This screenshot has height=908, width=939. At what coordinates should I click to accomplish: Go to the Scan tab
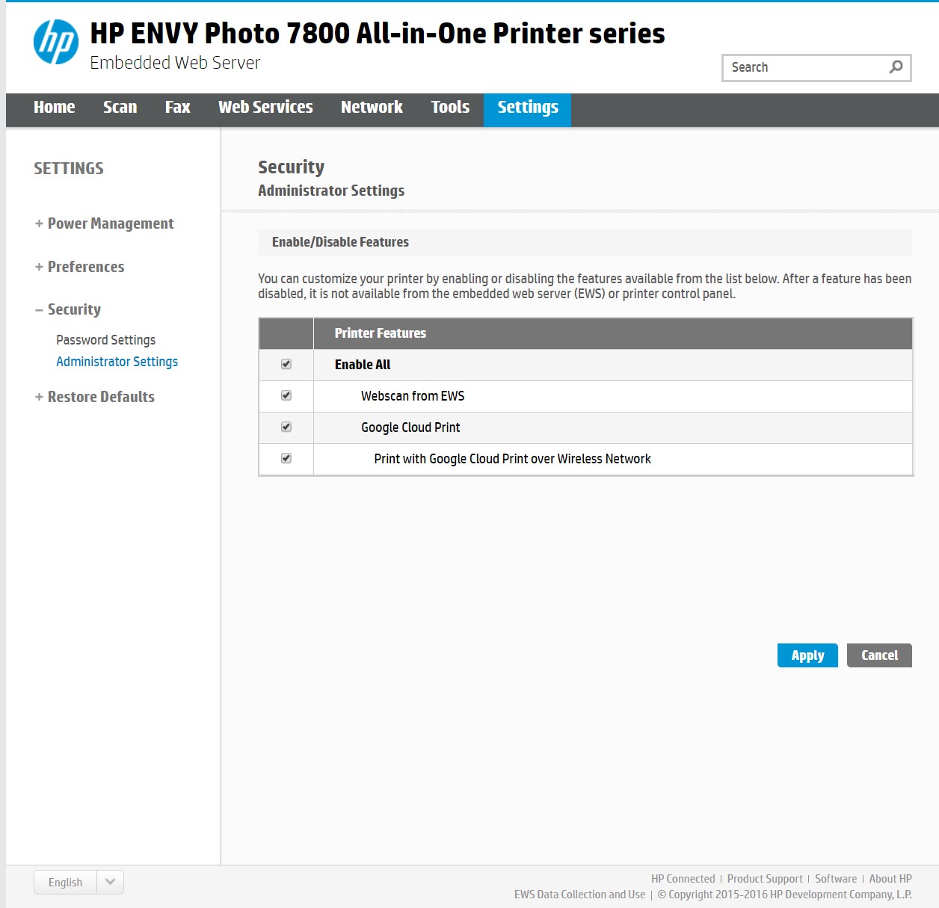click(120, 108)
